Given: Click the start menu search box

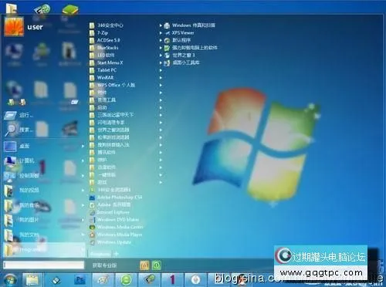Looking at the screenshot, I should [44, 265].
